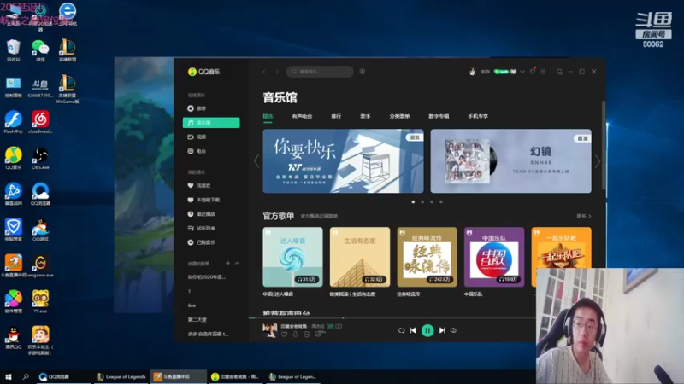This screenshot has width=684, height=384.
Task: Open the main menu hamburger icon
Action: tap(543, 72)
